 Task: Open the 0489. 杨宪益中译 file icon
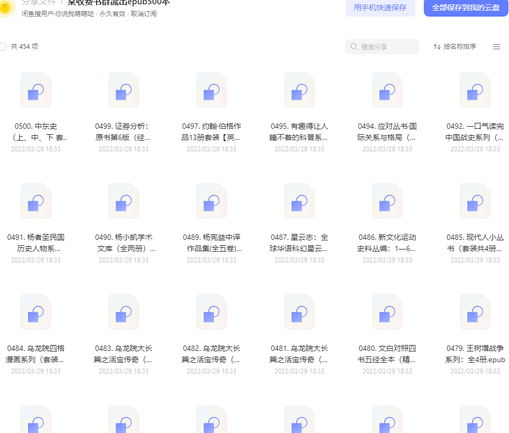(x=211, y=201)
